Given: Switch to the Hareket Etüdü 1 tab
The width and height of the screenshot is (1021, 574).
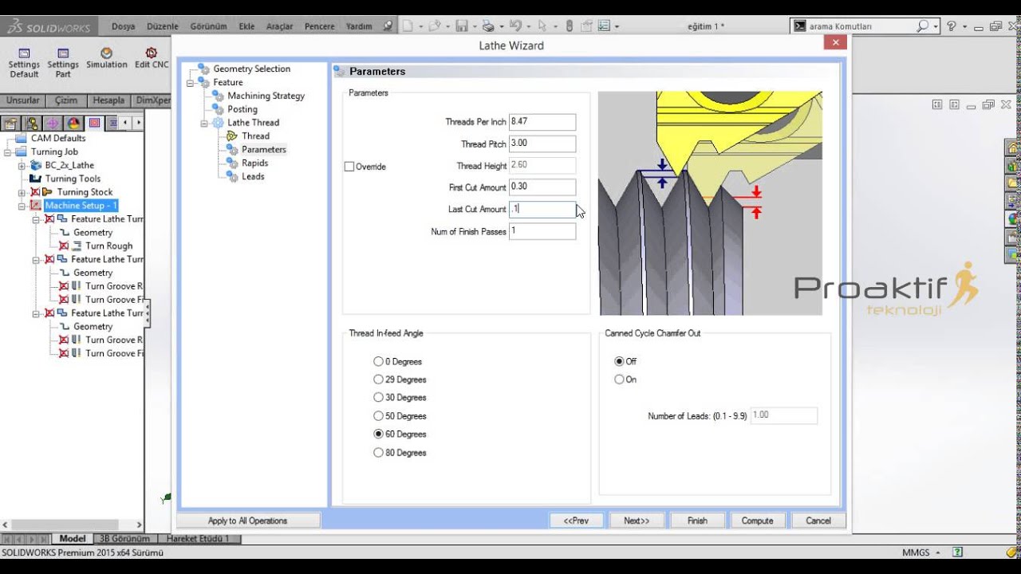Looking at the screenshot, I should pyautogui.click(x=197, y=539).
